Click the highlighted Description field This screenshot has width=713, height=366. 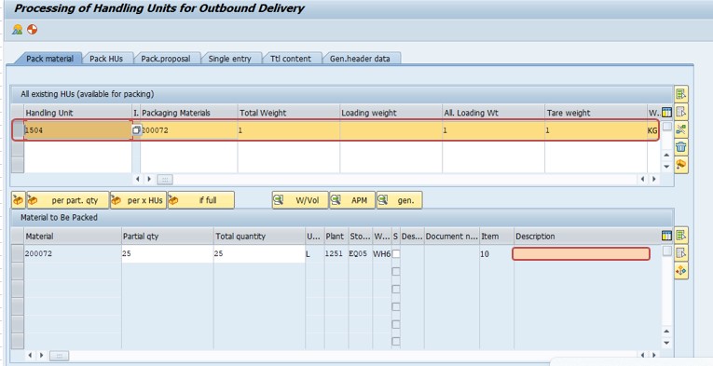pos(582,254)
